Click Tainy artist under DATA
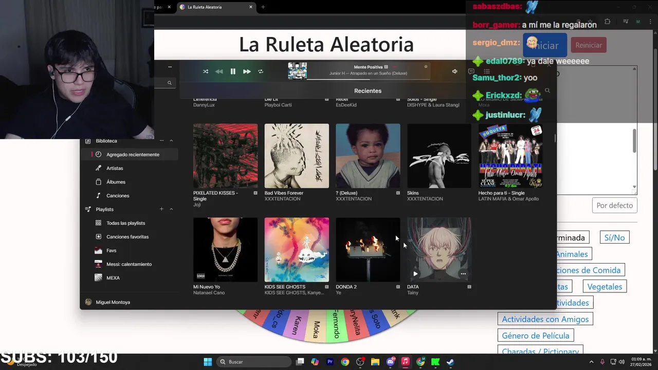Viewport: 658px width, 370px height. pos(413,293)
